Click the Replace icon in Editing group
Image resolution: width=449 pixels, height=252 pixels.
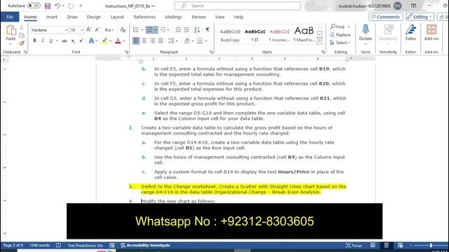pyautogui.click(x=332, y=35)
